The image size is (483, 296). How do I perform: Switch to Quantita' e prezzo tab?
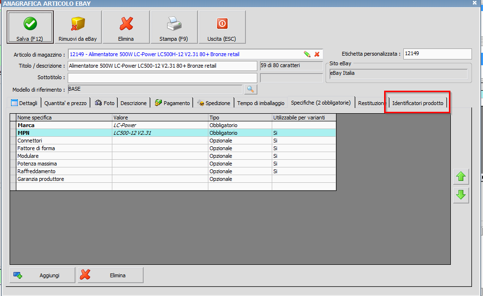pos(65,103)
